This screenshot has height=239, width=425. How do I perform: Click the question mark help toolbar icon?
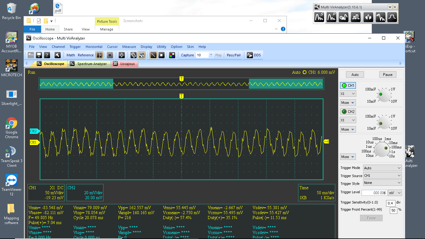[47, 55]
